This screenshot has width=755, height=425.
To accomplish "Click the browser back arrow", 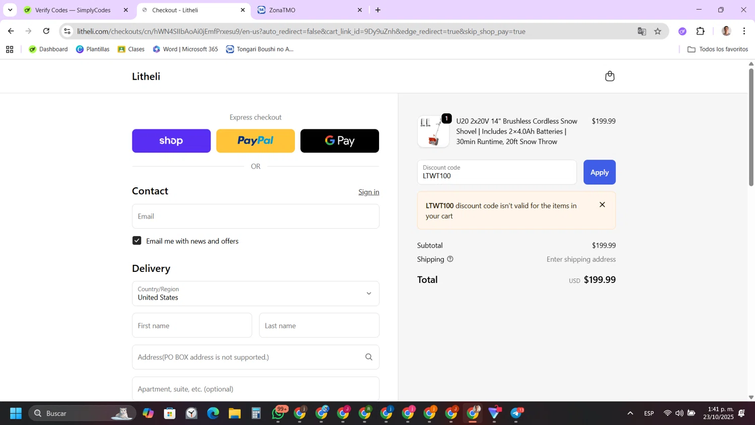I will [x=11, y=31].
